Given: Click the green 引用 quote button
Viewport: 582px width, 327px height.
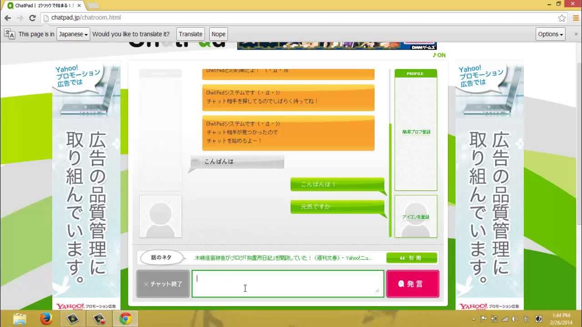Looking at the screenshot, I should pos(411,258).
